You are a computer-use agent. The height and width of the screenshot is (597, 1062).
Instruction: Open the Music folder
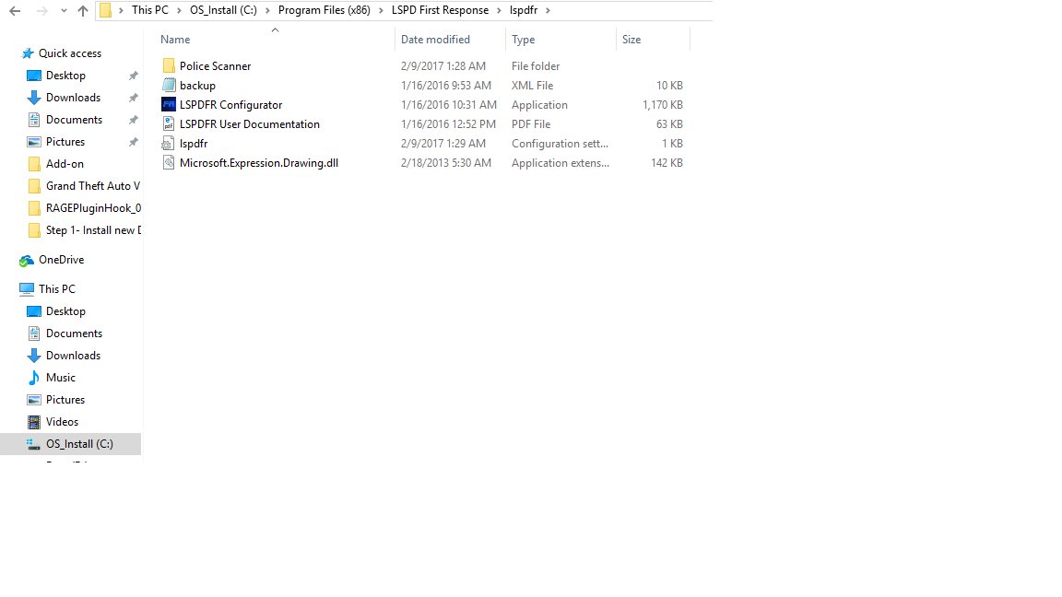[60, 378]
